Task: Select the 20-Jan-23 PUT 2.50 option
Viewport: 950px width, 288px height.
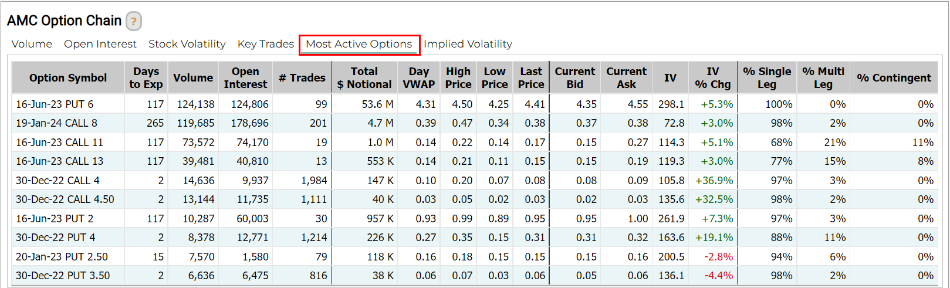Action: [x=62, y=257]
